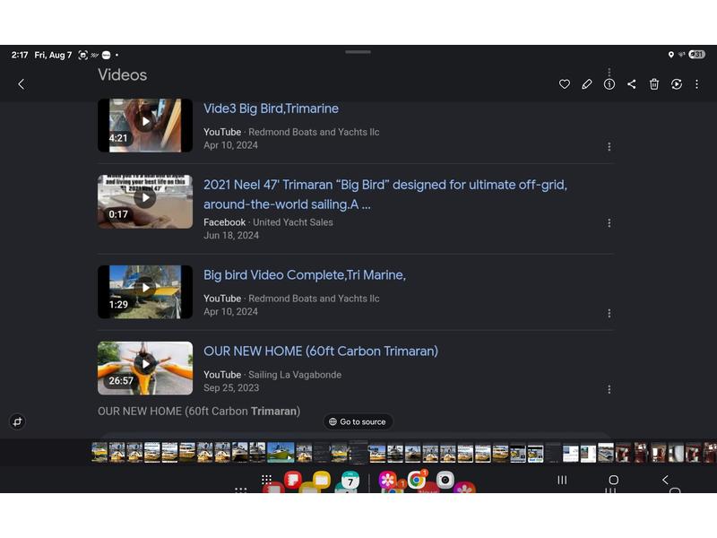Tap the YouTube · Sailing La Vagabonde source text
This screenshot has height=538, width=717.
(272, 375)
